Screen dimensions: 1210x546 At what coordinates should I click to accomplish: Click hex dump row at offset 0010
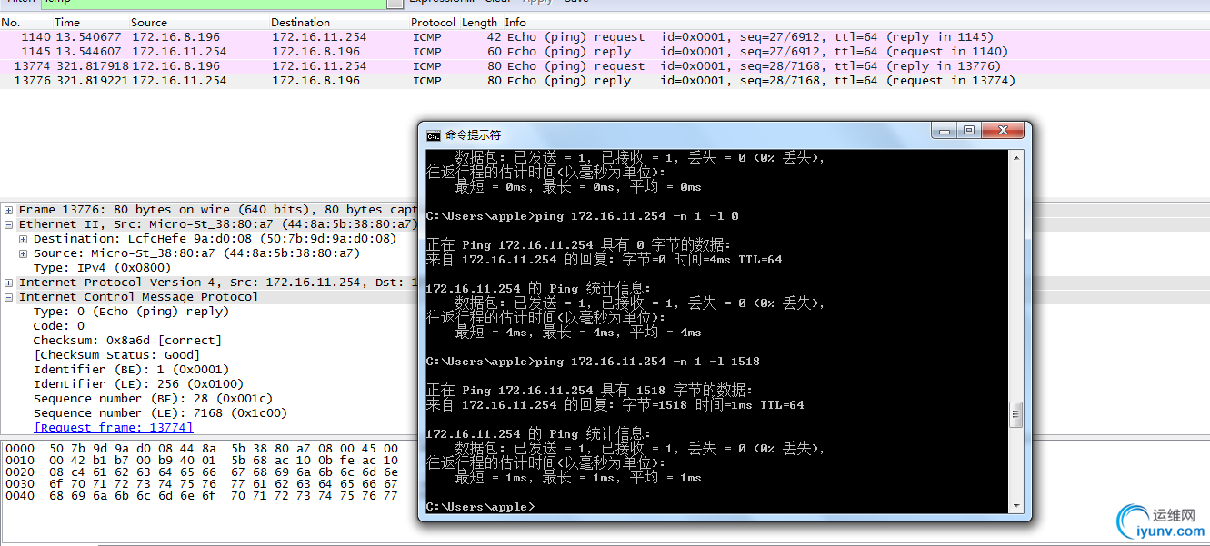201,461
